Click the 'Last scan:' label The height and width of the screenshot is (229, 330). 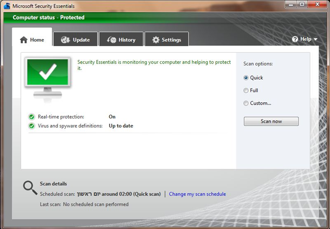pos(50,204)
